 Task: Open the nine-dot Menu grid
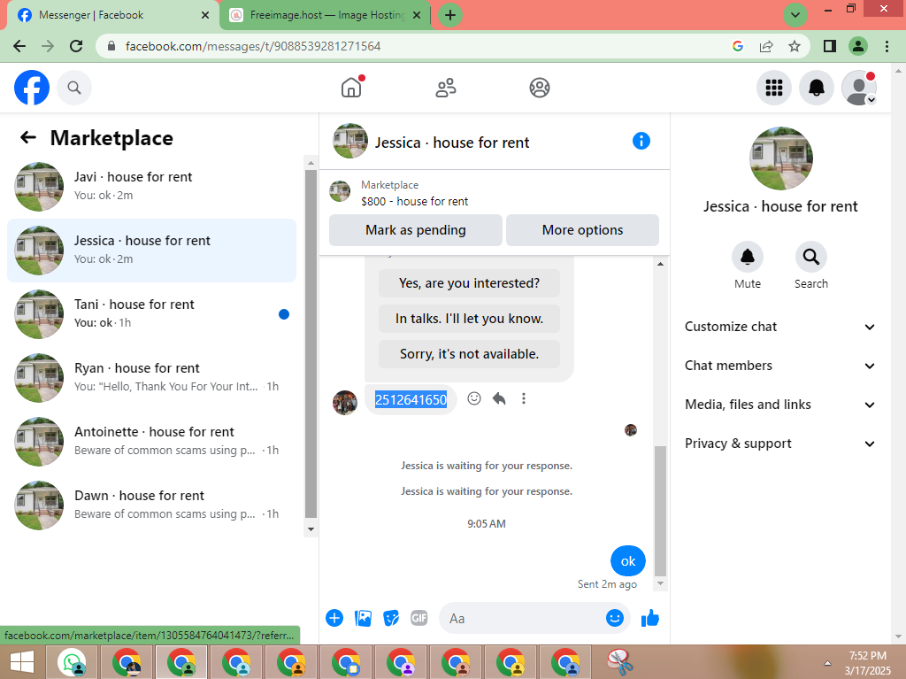[773, 88]
